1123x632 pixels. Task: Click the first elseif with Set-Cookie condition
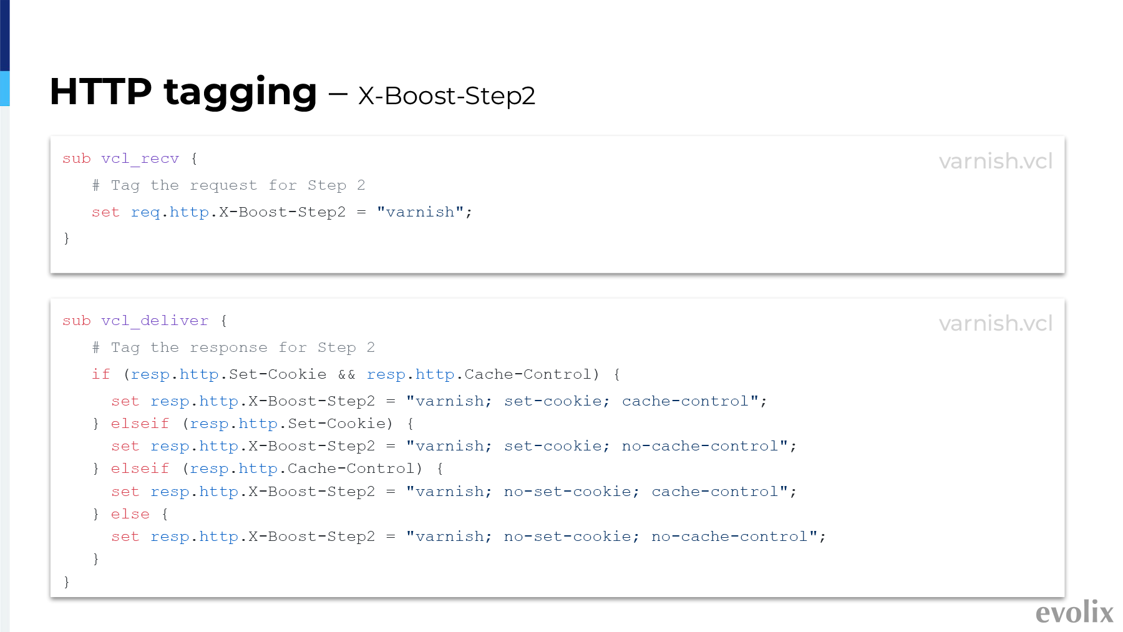(x=253, y=424)
